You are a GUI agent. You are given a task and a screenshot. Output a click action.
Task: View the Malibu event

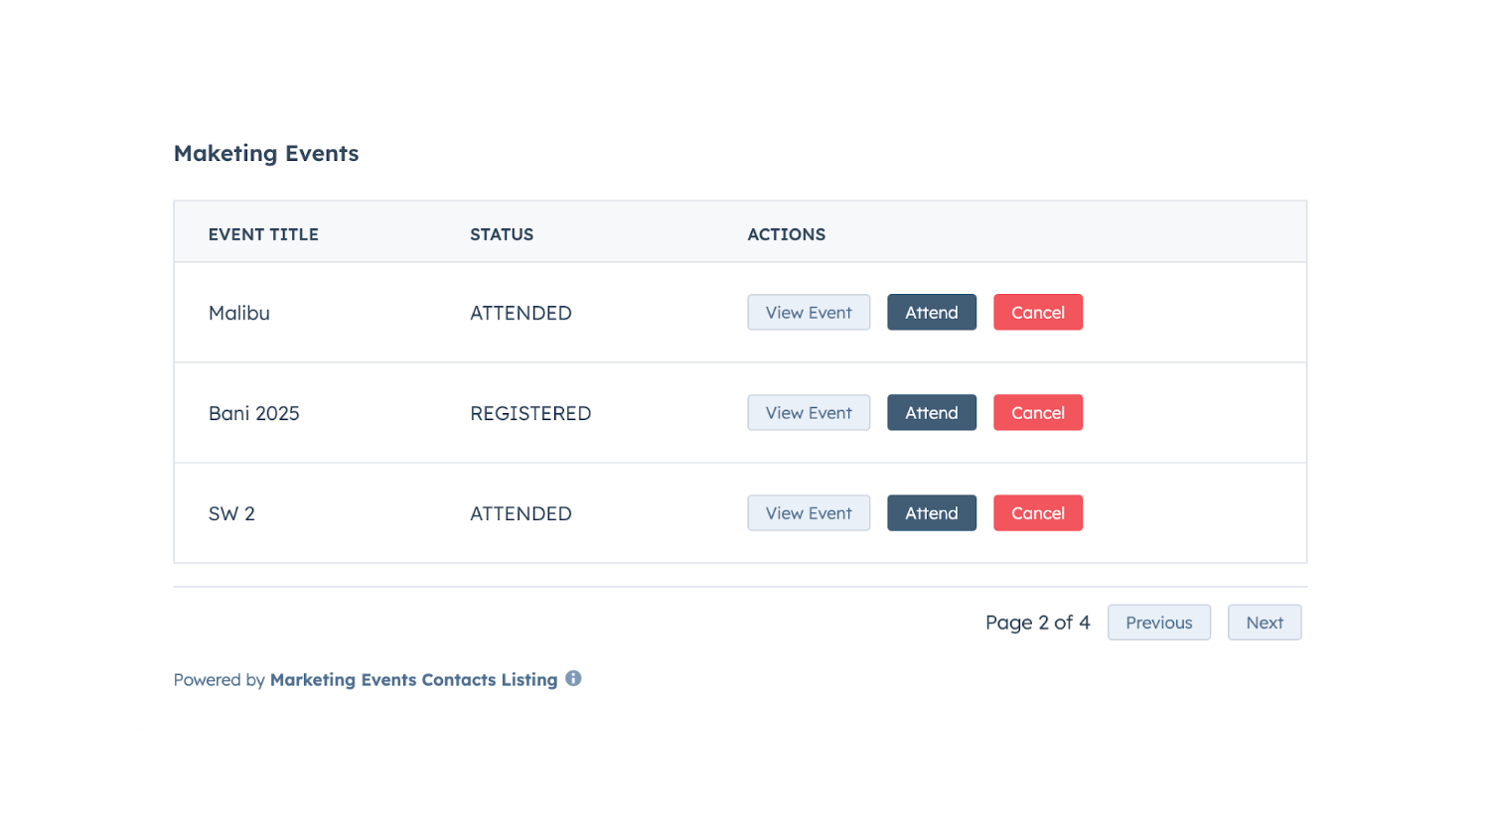(809, 313)
